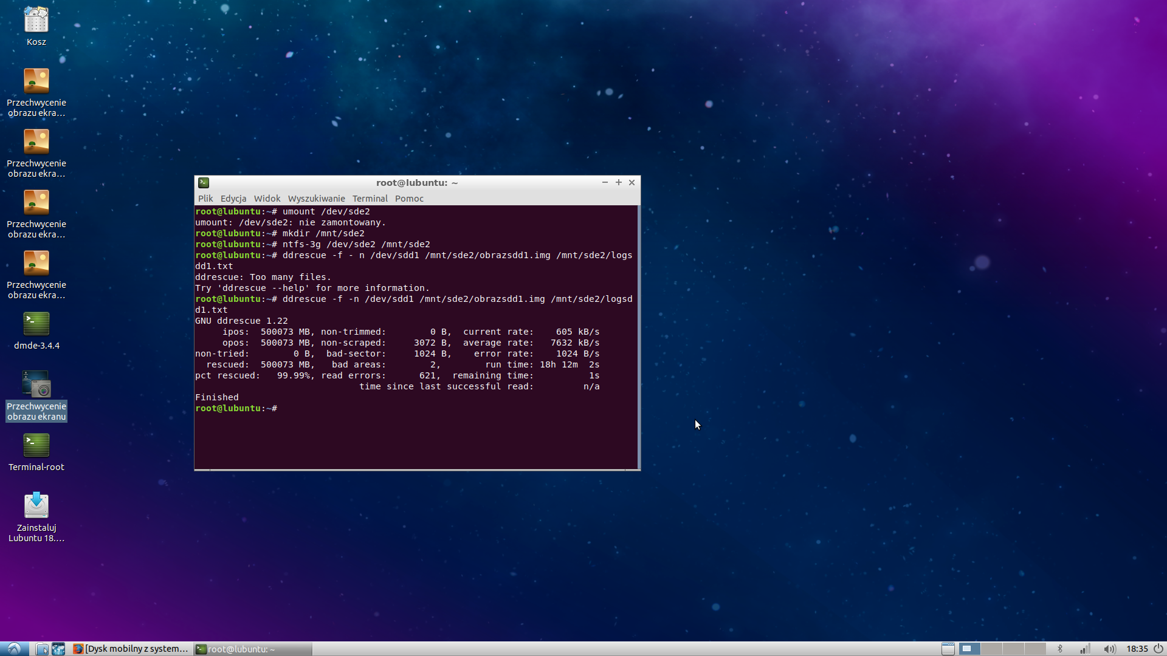1167x656 pixels.
Task: Click the "GNU ddrescue 1.22" line
Action: (x=241, y=321)
